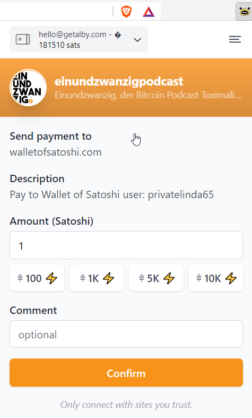Viewport: 252px width, 418px height.
Task: Click the wallet icon beside the account name
Action: pos(23,39)
